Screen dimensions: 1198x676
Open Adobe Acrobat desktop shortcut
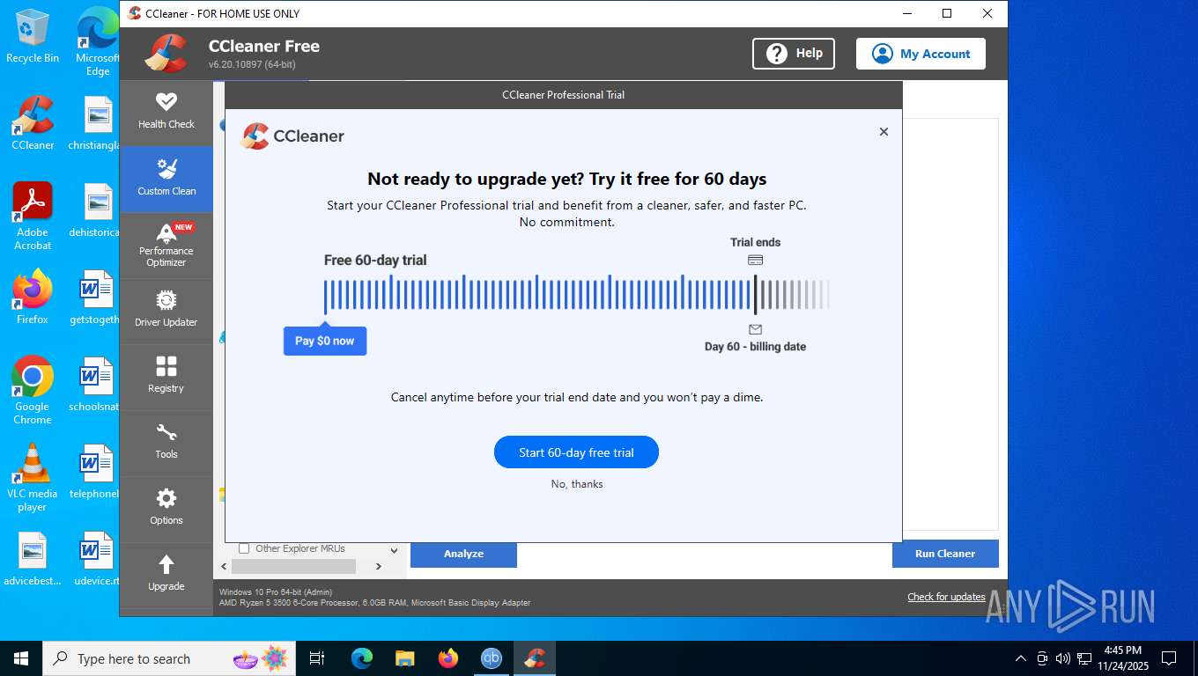point(33,217)
